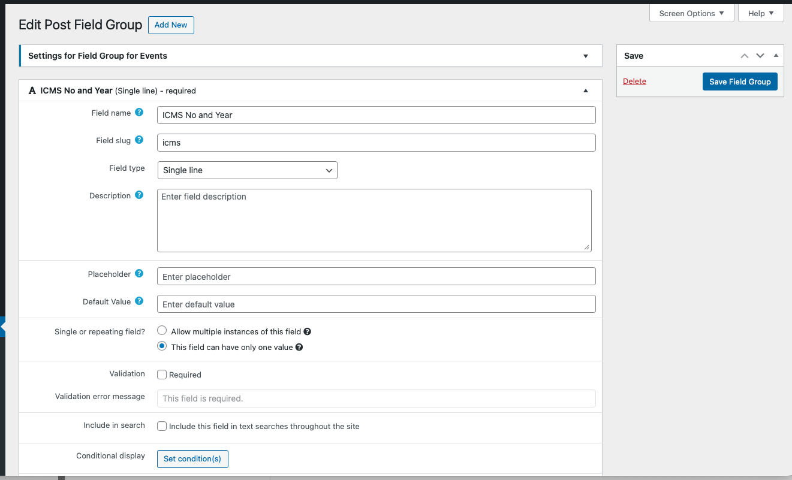Click the Validation error message field
The image size is (792, 480).
(x=377, y=399)
